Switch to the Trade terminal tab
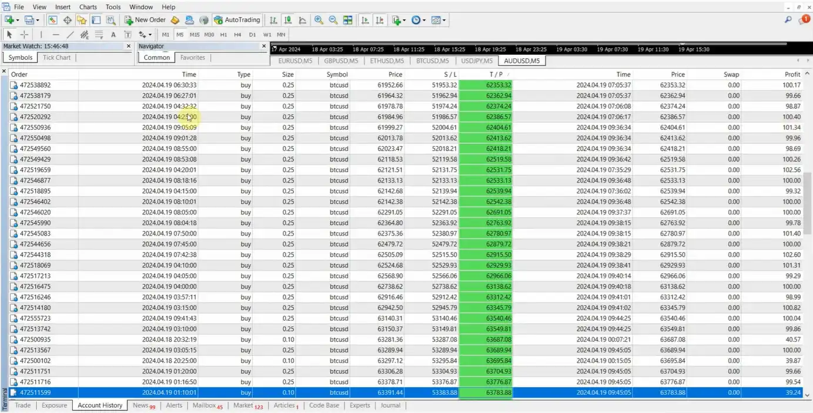The width and height of the screenshot is (813, 413). [x=23, y=405]
